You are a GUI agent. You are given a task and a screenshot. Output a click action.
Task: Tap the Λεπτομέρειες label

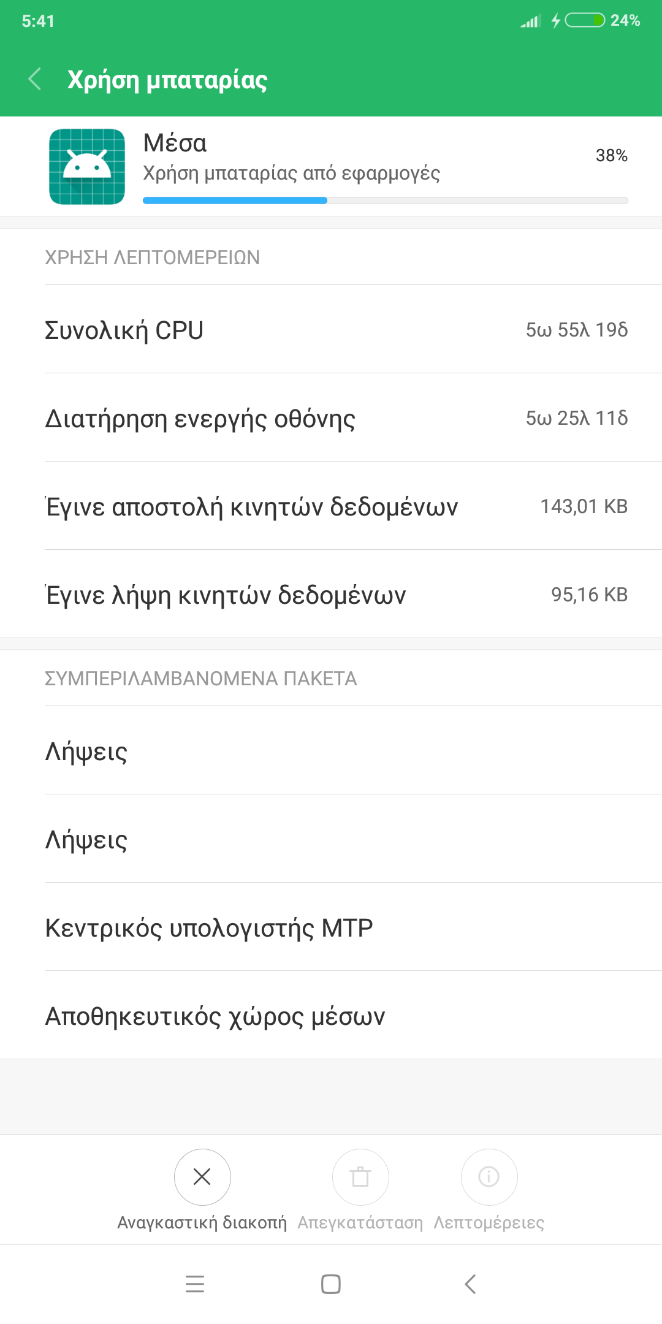[x=489, y=1222]
